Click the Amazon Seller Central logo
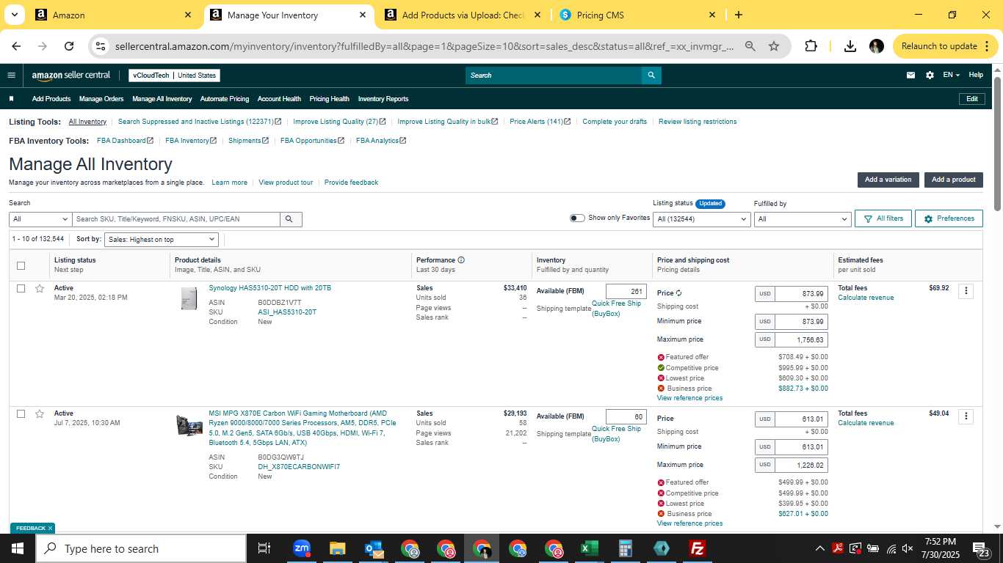This screenshot has width=1003, height=563. click(x=70, y=75)
